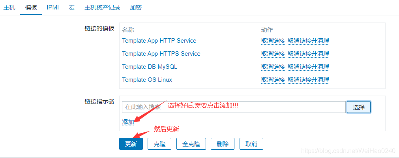This screenshot has width=399, height=158.
Task: Click the 动作 column header
Action: [267, 30]
